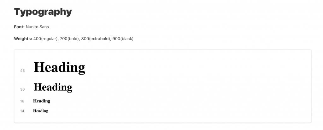Click the 900(black) weight text
This screenshot has height=130, width=323.
(x=123, y=39)
